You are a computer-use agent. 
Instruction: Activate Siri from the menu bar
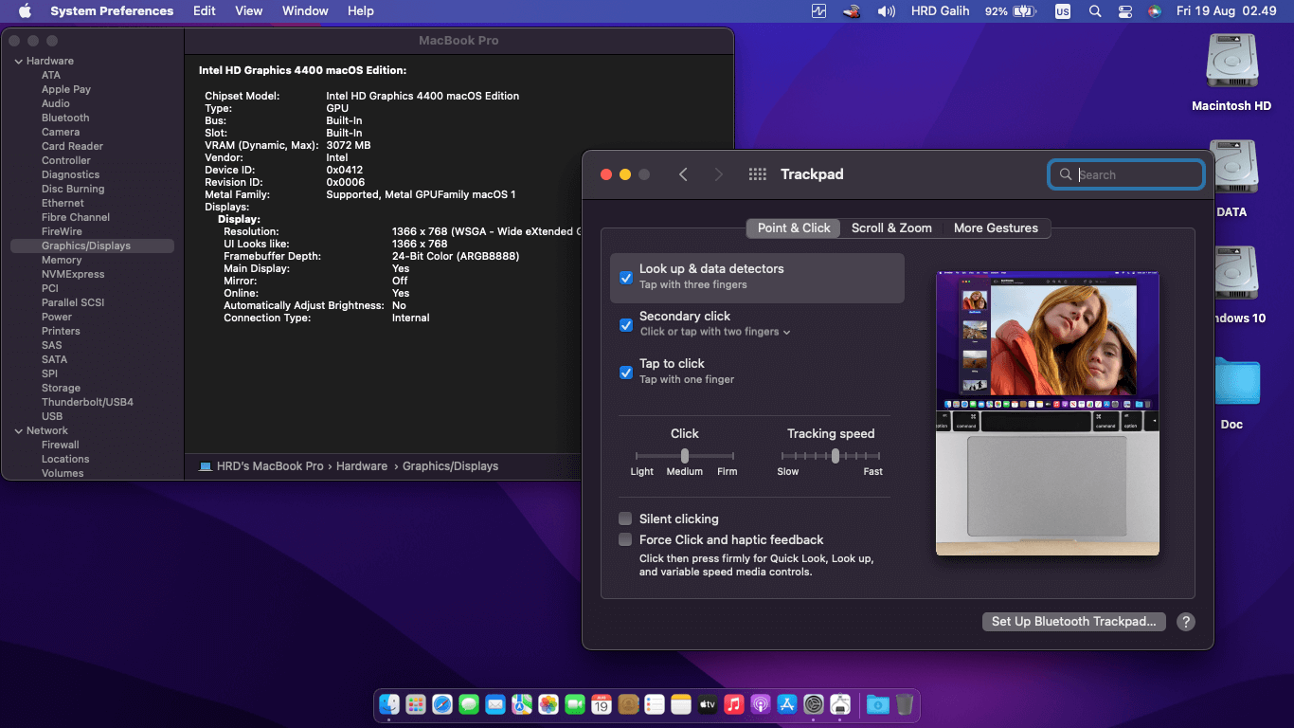[1154, 11]
